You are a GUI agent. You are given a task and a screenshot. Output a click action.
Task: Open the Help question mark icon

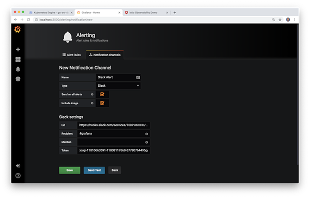click(x=18, y=175)
